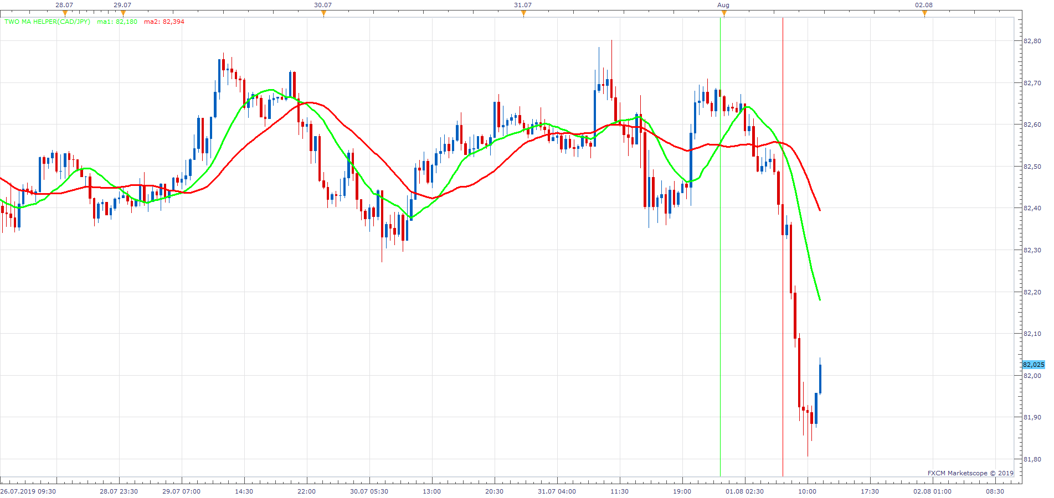Image resolution: width=1054 pixels, height=498 pixels.
Task: Click the TWO MA HELPER(CAD/JPY) indicator label
Action: [x=47, y=22]
